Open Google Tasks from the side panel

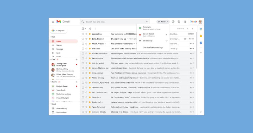tap(201, 43)
